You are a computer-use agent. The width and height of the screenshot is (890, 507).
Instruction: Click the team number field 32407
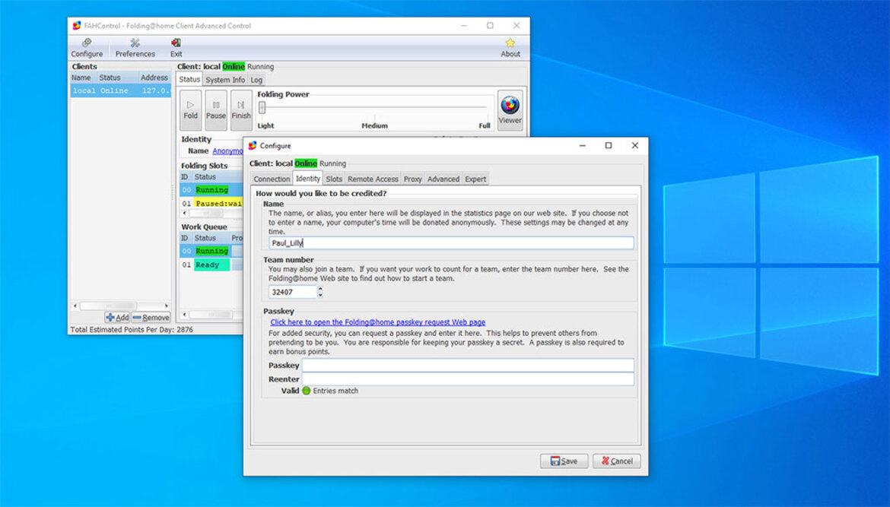[292, 292]
